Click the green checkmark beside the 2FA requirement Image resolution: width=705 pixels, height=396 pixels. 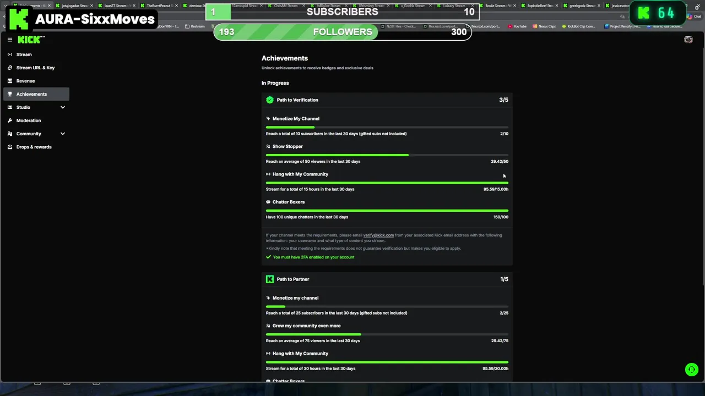(268, 257)
